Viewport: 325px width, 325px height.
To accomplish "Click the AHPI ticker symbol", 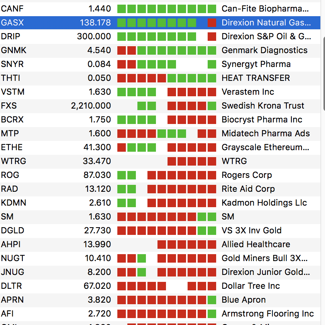I will click(x=10, y=245).
